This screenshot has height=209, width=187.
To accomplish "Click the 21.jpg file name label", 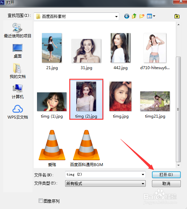I will (52, 68).
